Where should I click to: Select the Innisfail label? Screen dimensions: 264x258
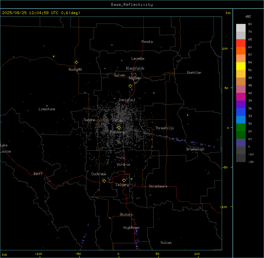127,100
